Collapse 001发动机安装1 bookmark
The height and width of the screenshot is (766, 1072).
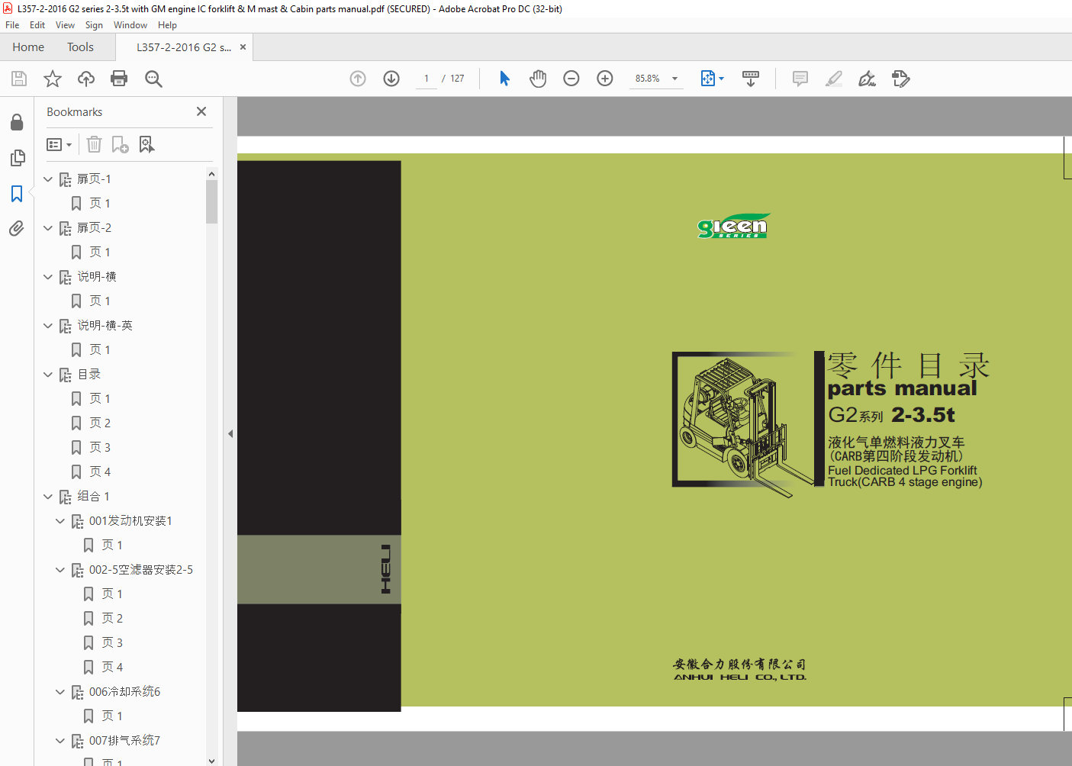(x=60, y=521)
